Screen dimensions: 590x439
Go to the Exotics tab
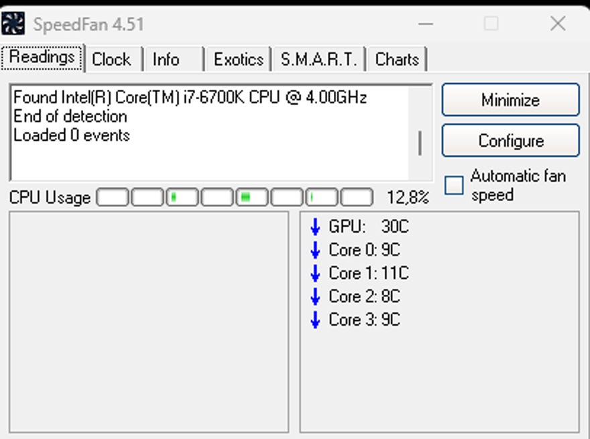pos(239,59)
